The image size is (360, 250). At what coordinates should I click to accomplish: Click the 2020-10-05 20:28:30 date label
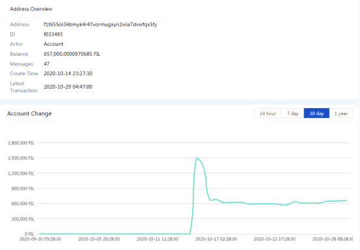99,239
